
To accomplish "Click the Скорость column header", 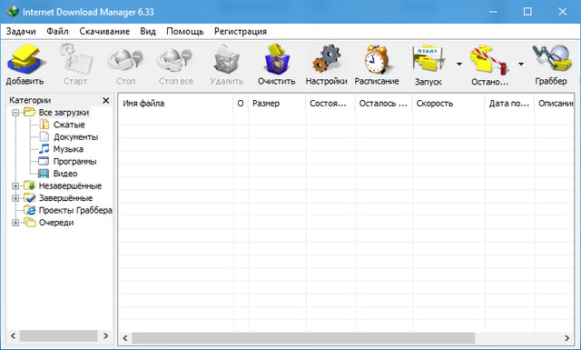I will coord(448,103).
